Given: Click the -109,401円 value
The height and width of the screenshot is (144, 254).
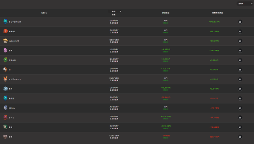Looking at the screenshot, I should (x=214, y=137).
